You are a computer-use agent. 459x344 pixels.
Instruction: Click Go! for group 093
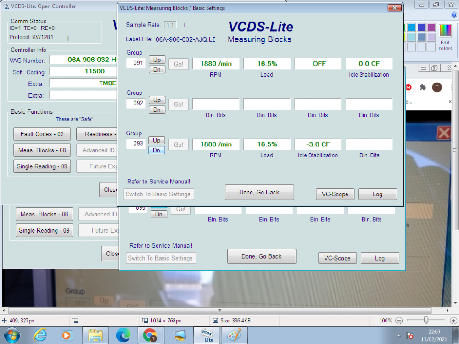pos(179,145)
